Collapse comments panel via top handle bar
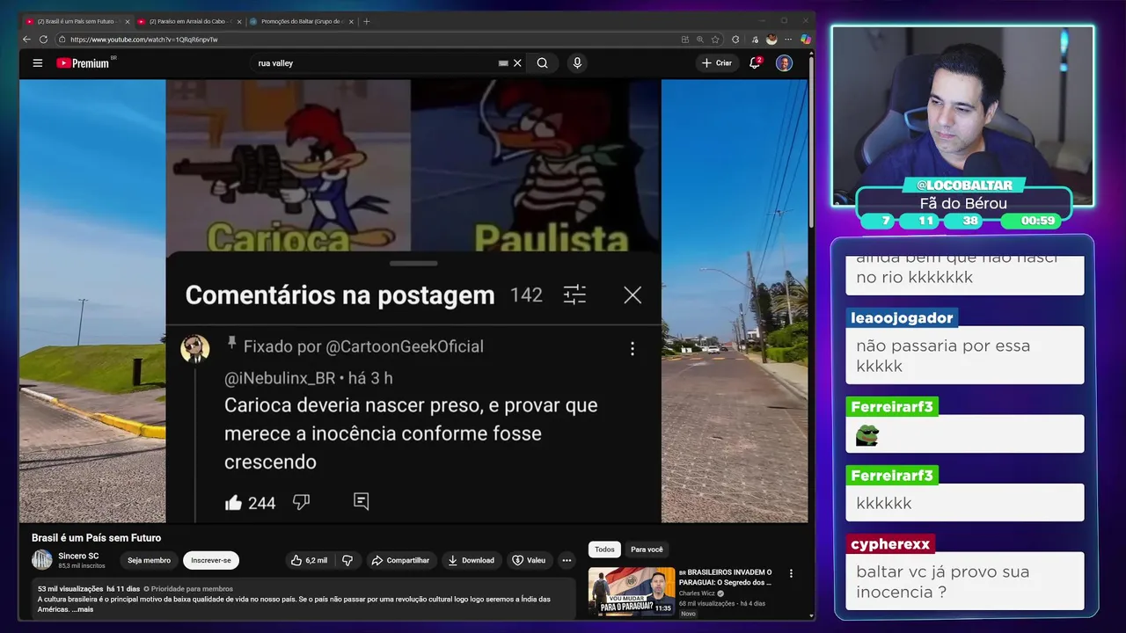This screenshot has width=1126, height=633. click(x=413, y=263)
